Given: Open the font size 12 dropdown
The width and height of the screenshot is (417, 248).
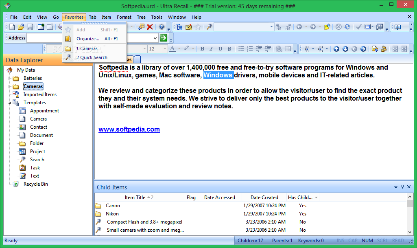Looking at the screenshot, I should pyautogui.click(x=165, y=49).
